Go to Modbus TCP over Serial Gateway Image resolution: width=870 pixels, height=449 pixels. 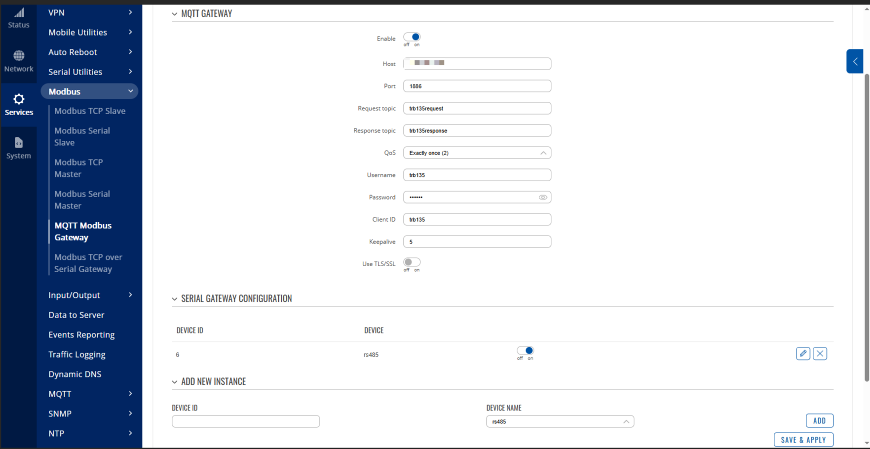tap(88, 263)
